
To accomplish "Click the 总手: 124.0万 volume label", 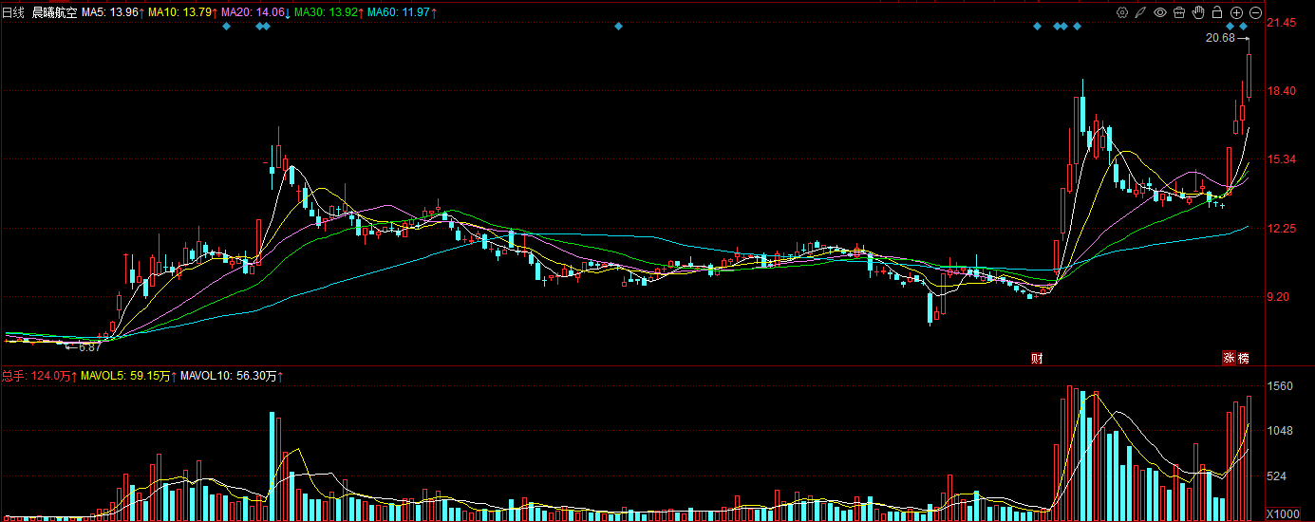I will point(40,376).
